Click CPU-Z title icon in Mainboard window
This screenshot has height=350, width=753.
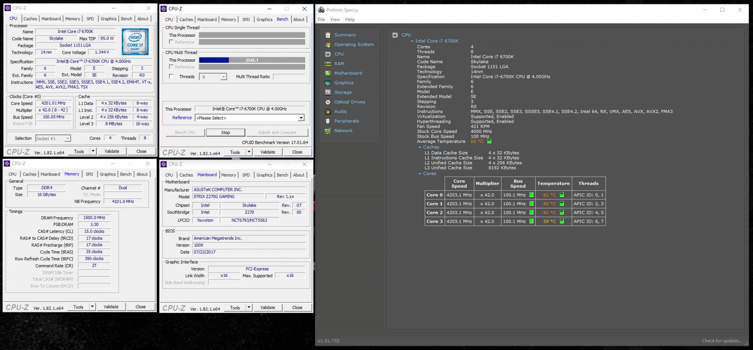164,164
